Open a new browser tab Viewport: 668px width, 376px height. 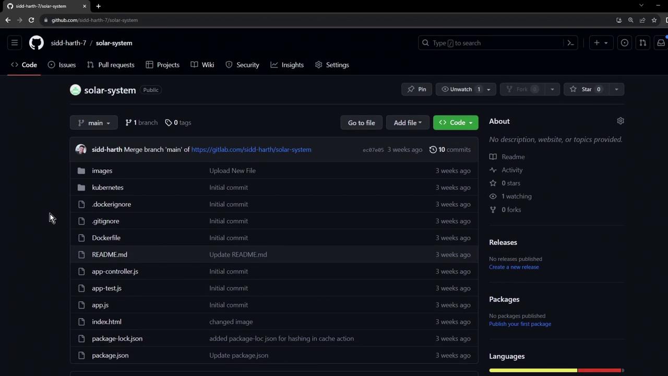point(98,6)
